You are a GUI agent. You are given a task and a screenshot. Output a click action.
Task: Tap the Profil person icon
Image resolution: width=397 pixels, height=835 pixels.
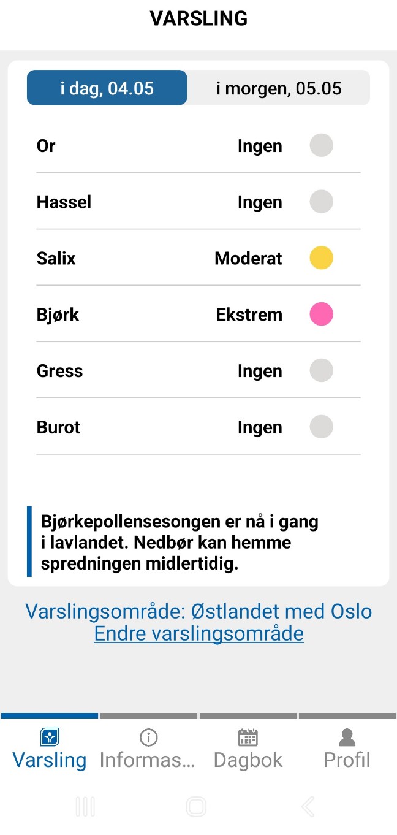(x=347, y=737)
